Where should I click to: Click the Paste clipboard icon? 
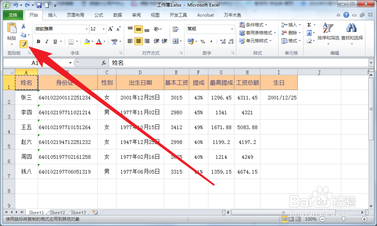point(12,28)
